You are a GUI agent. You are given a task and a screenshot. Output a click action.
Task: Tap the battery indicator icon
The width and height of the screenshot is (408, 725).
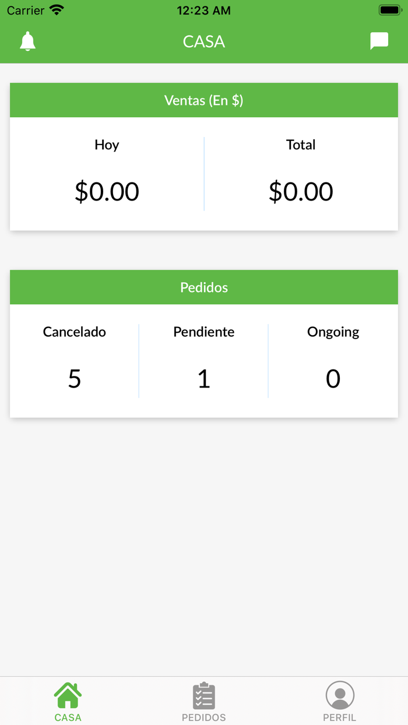tap(389, 9)
